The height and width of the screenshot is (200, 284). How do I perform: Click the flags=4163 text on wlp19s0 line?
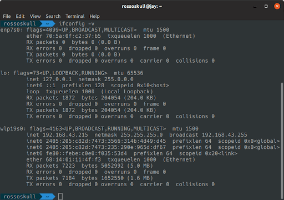[x=45, y=128]
